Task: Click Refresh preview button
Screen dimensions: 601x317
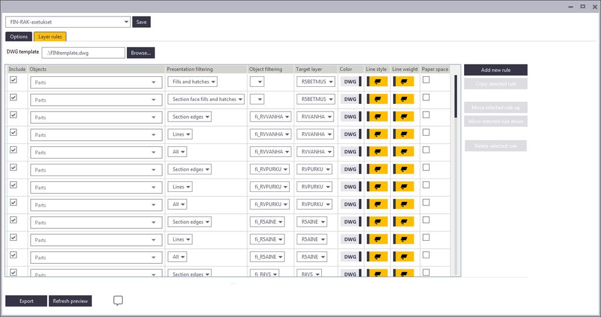Action: (70, 301)
